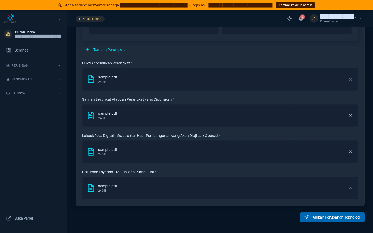Expand the LAINNYA menu section
This screenshot has width=373, height=233.
tap(34, 93)
